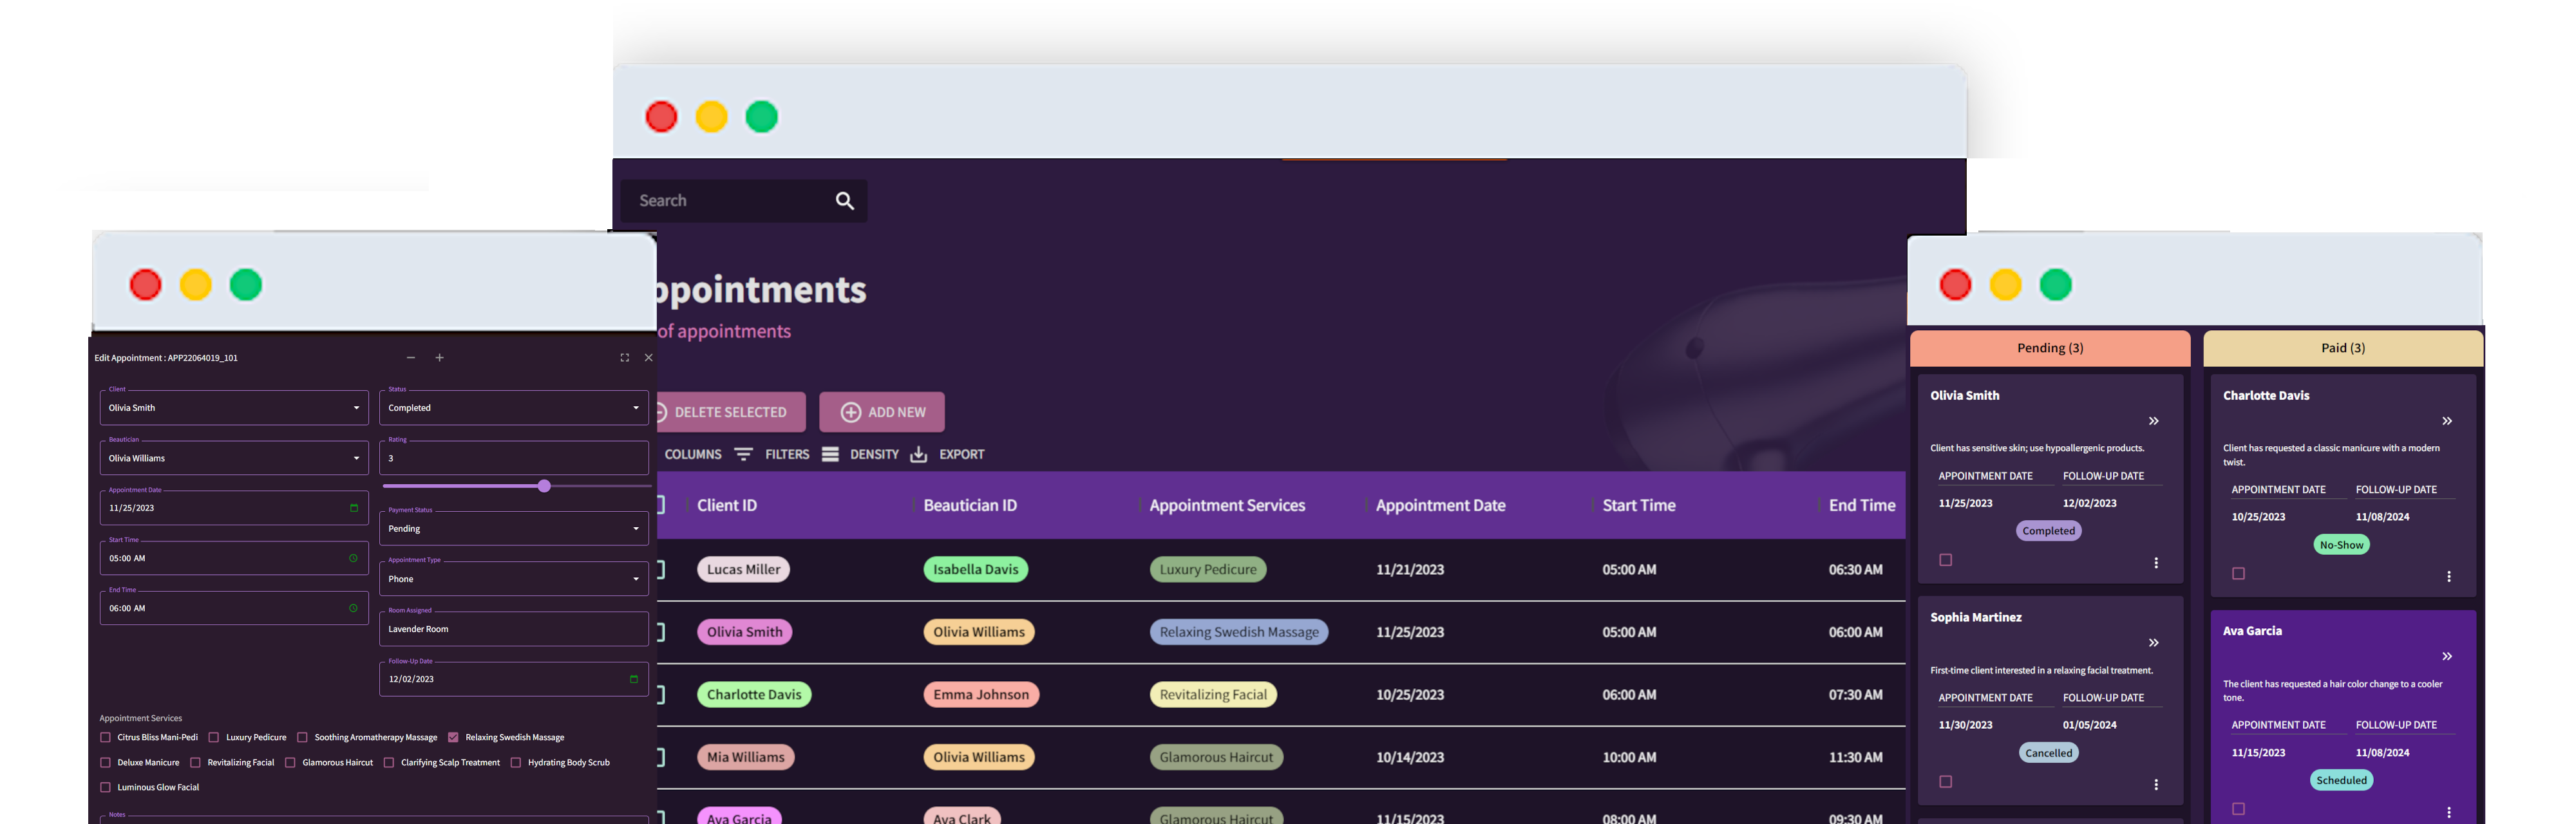Viewport: 2576px width, 824px height.
Task: Click the Filters funnel icon
Action: [x=744, y=454]
